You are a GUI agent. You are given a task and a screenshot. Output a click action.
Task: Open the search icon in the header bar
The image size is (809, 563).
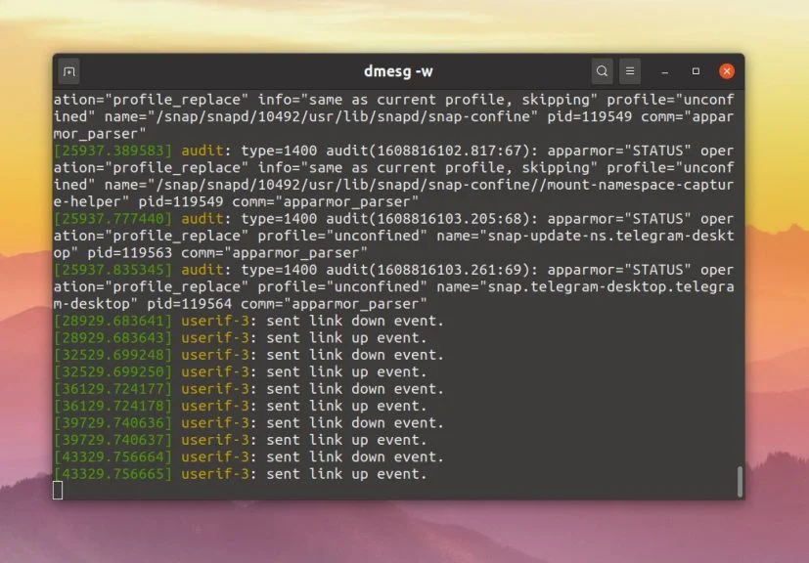point(602,71)
